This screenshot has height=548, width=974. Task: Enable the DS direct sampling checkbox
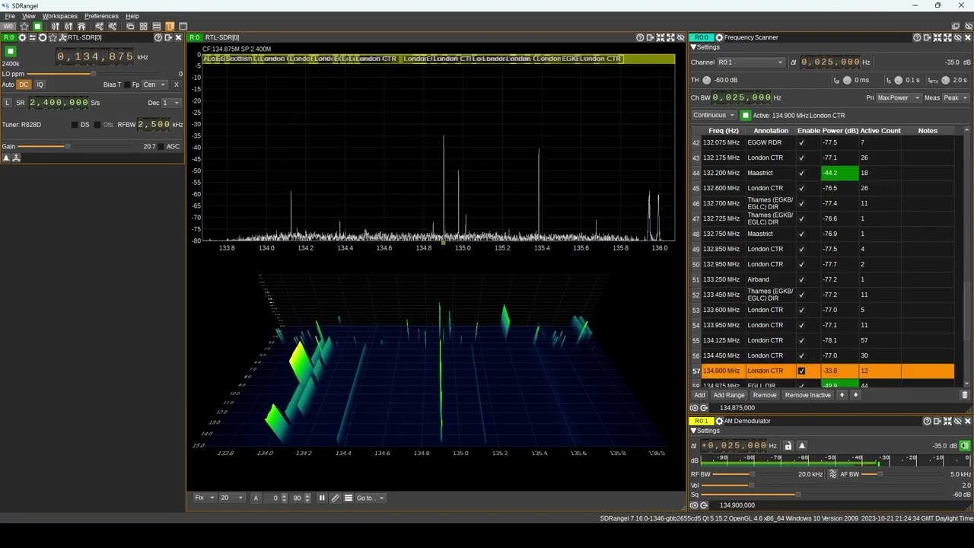75,125
